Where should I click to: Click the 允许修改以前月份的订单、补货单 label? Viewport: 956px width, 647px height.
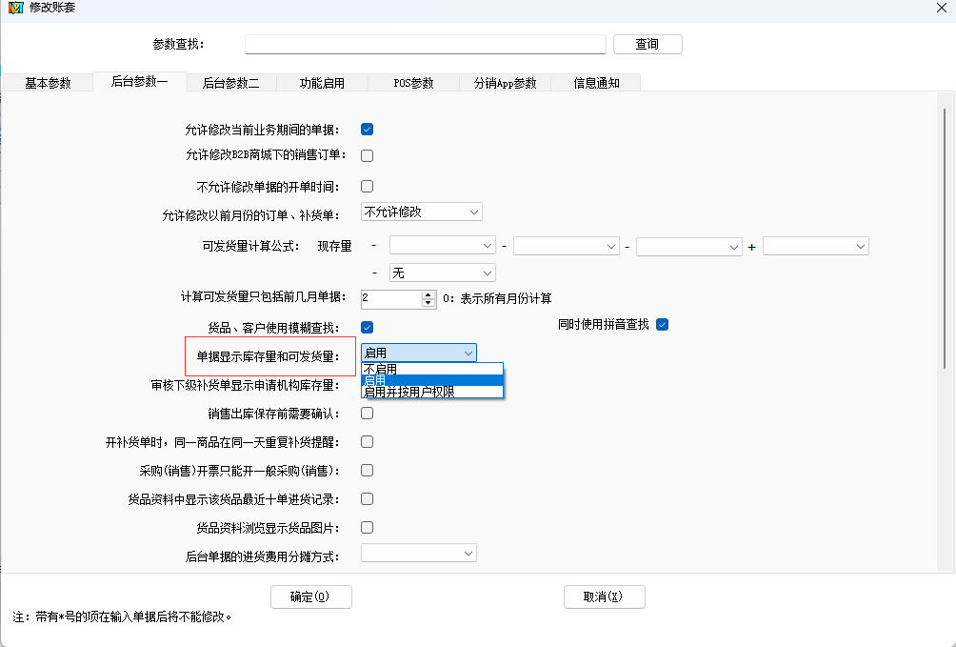pos(250,215)
